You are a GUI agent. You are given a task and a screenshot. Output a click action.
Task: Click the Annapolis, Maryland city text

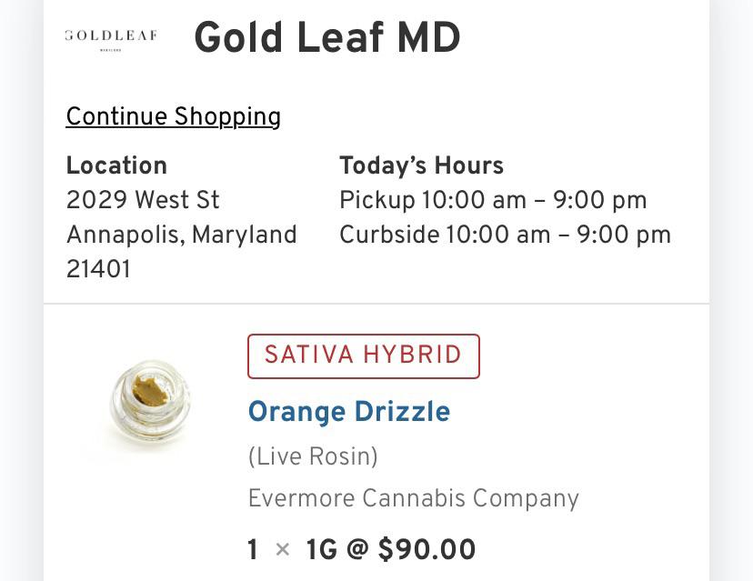pyautogui.click(x=181, y=235)
